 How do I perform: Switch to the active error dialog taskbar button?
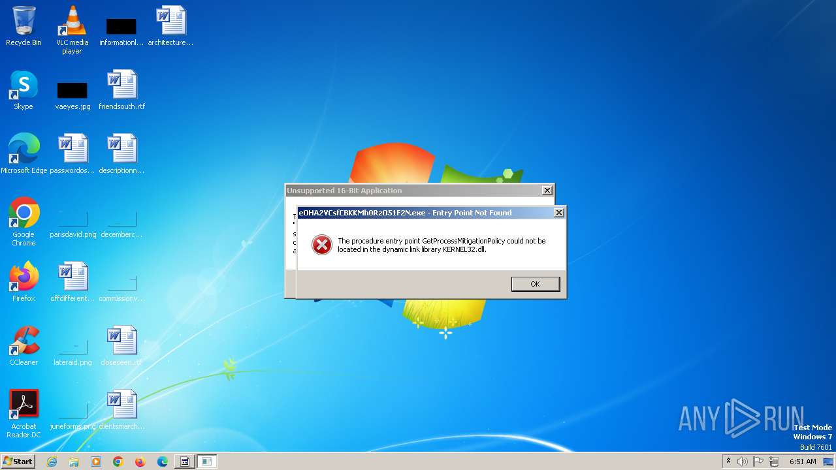pos(207,462)
